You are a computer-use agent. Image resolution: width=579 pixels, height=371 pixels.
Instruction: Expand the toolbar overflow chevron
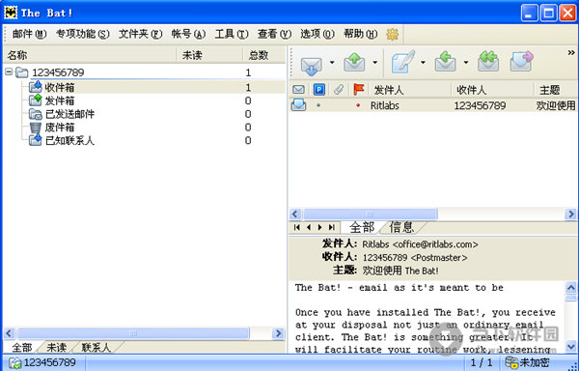(571, 53)
